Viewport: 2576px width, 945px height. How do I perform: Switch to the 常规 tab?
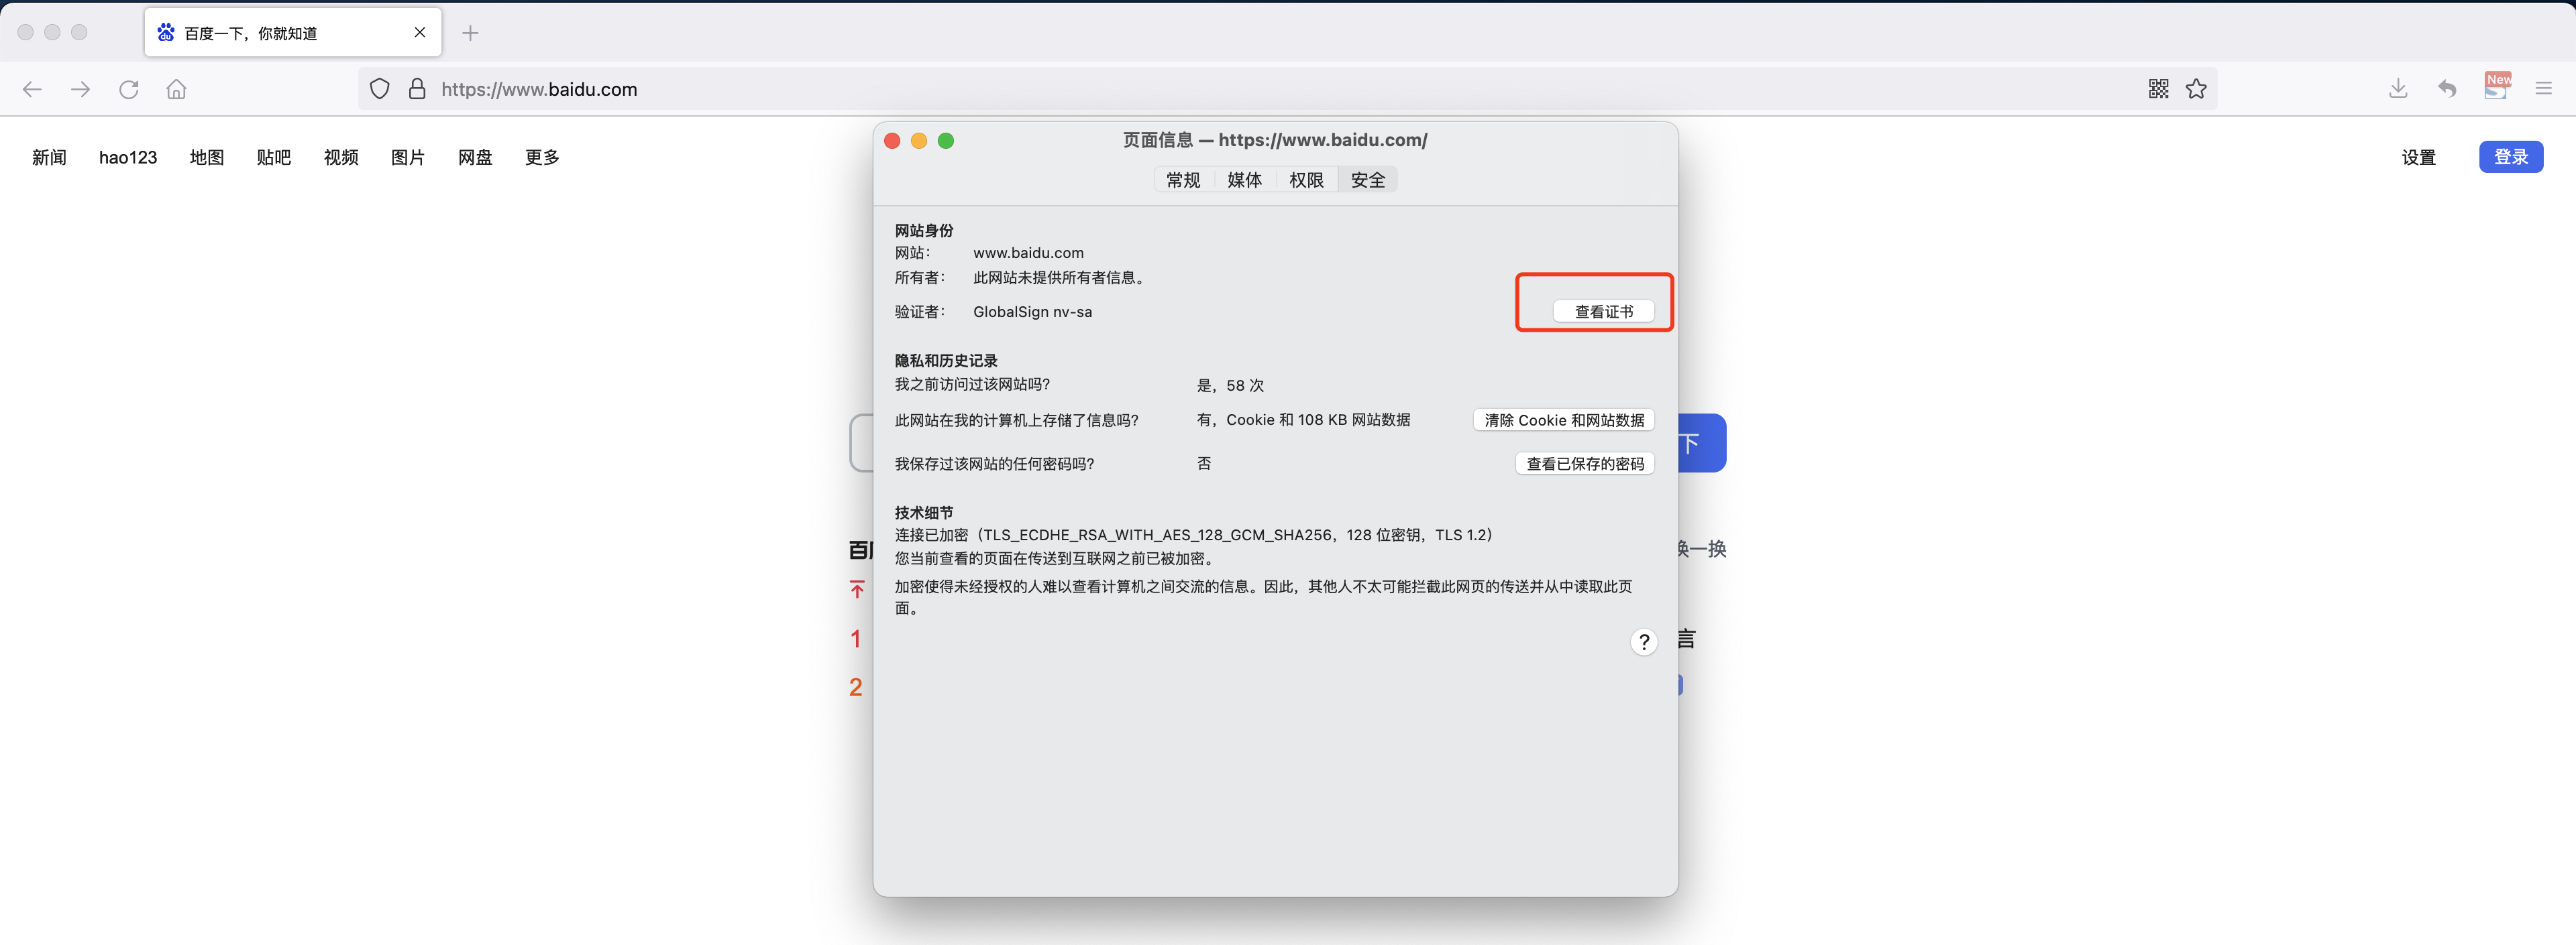(1183, 180)
